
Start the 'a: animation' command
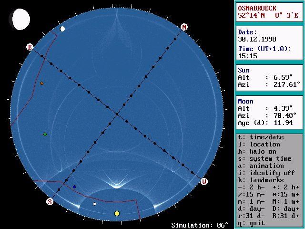(261, 166)
